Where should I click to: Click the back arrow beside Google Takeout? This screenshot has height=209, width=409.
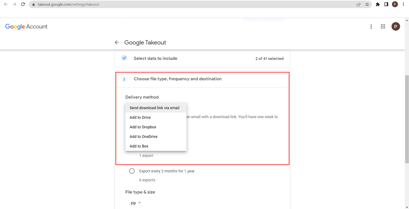point(117,42)
